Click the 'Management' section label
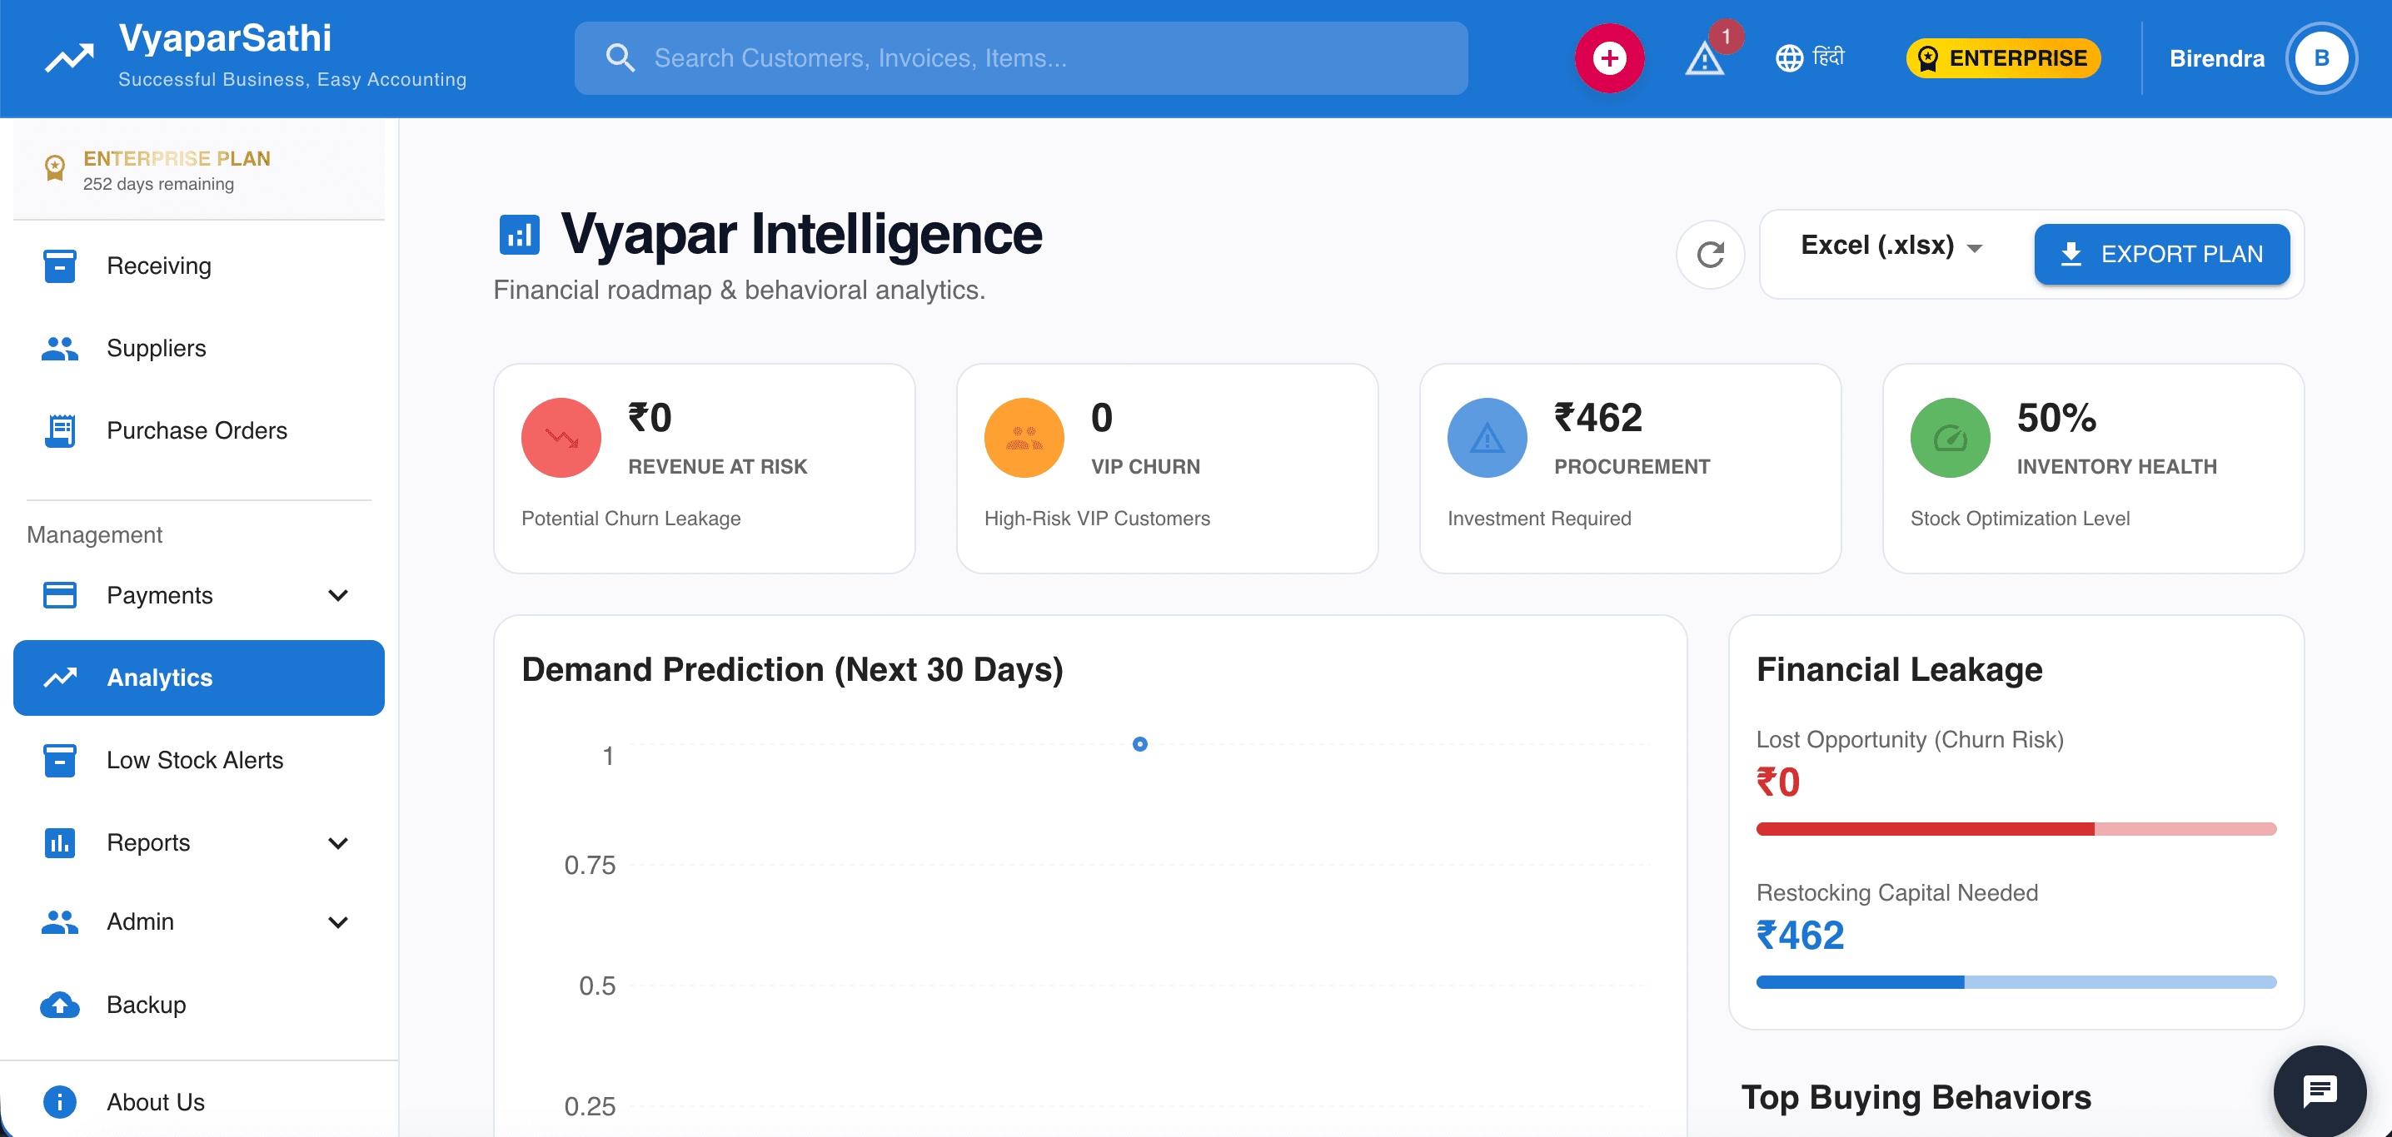 pos(94,534)
